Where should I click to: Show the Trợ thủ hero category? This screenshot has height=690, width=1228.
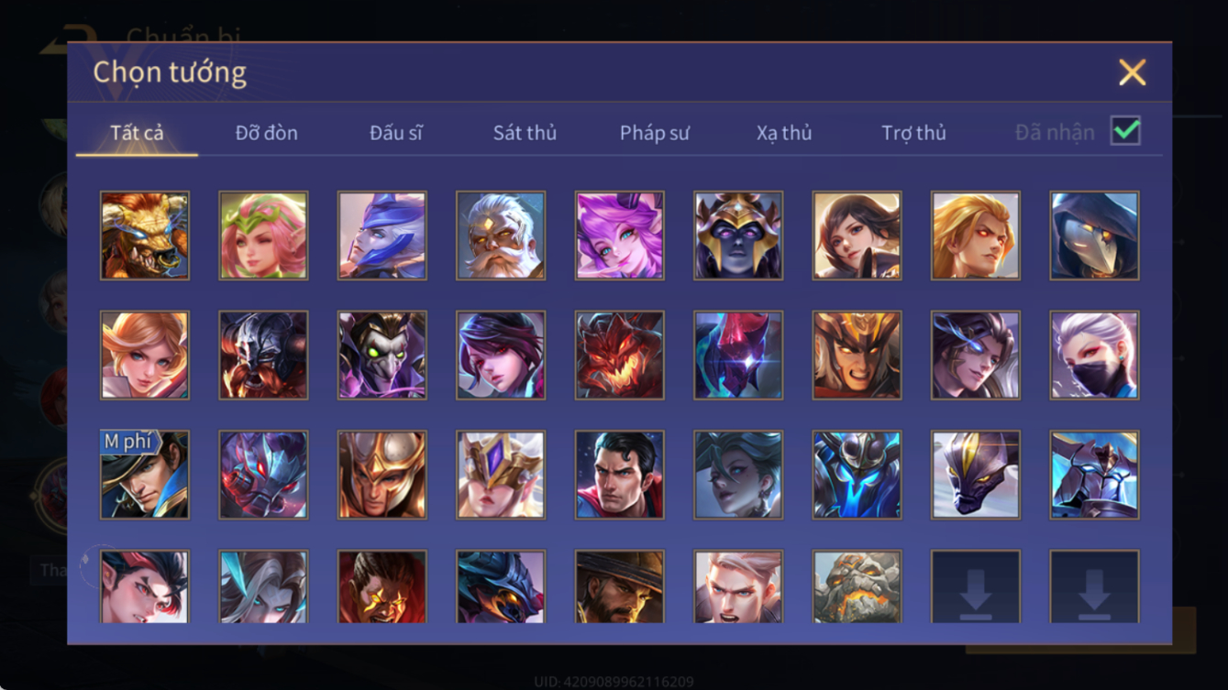coord(913,133)
